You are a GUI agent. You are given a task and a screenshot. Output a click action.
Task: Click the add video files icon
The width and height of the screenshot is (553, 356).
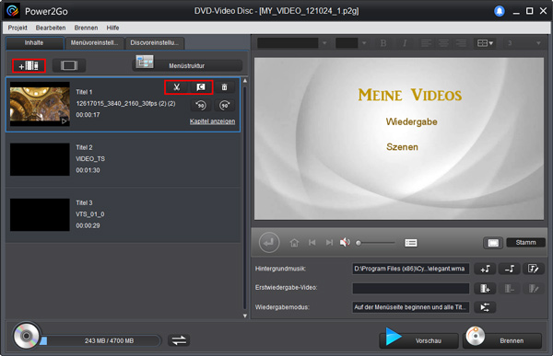coord(29,66)
